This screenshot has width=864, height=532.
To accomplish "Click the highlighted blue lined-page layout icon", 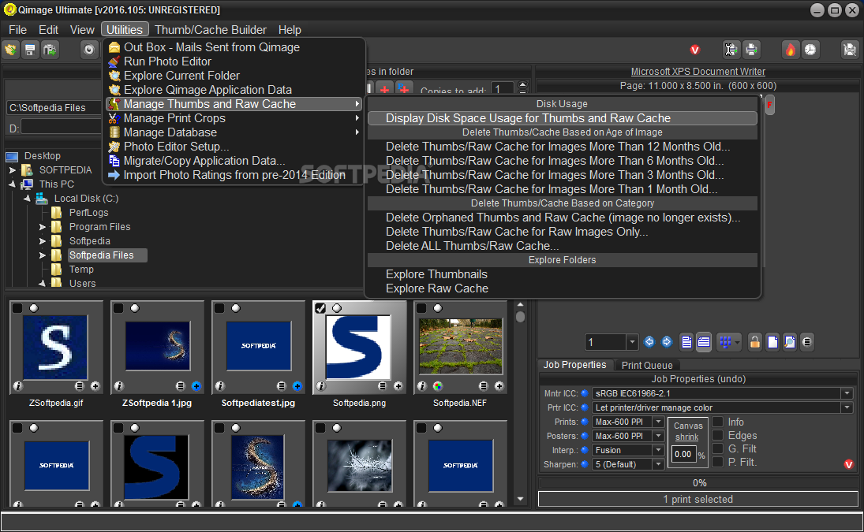I will [704, 342].
